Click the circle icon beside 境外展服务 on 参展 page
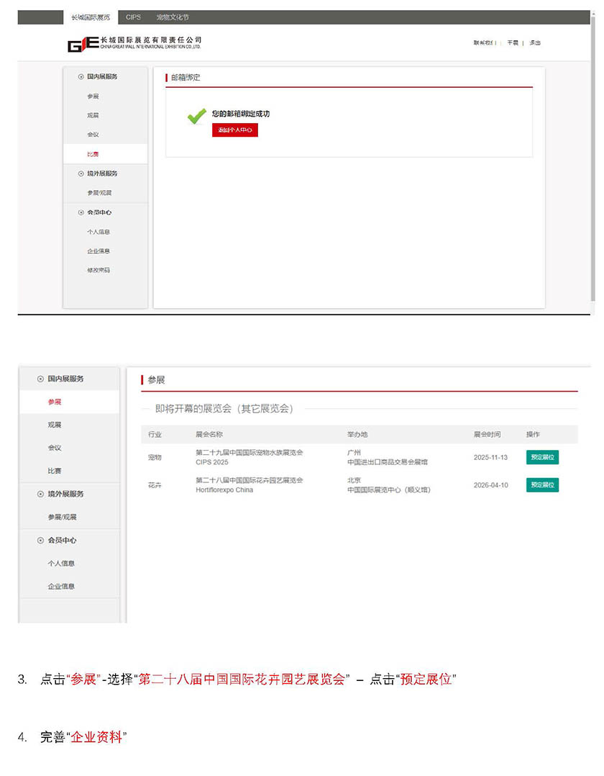The height and width of the screenshot is (776, 604). pos(40,494)
